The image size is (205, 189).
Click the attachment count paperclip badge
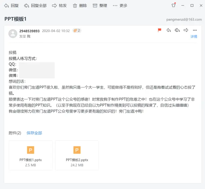(x=77, y=31)
